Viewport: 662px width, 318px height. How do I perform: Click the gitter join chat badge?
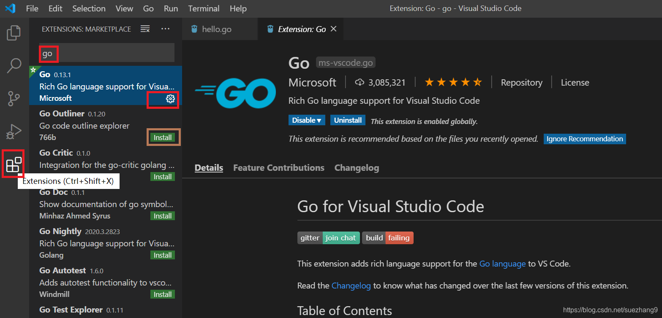pos(329,238)
